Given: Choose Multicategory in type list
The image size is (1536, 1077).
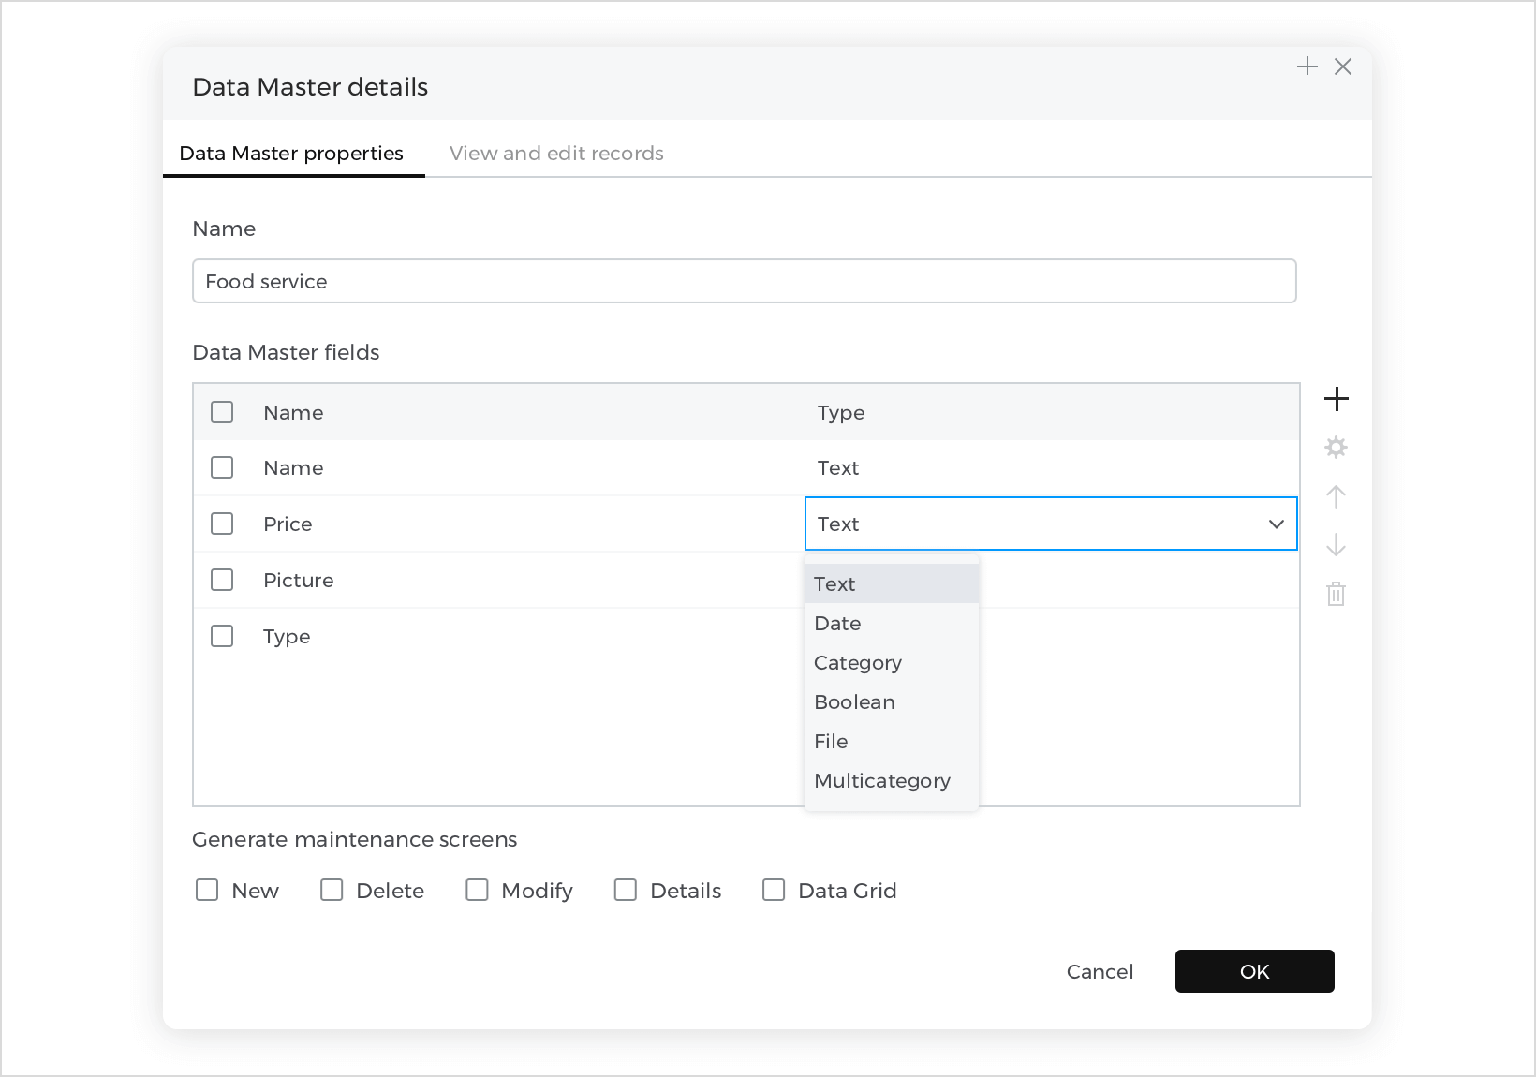Looking at the screenshot, I should pos(892,780).
